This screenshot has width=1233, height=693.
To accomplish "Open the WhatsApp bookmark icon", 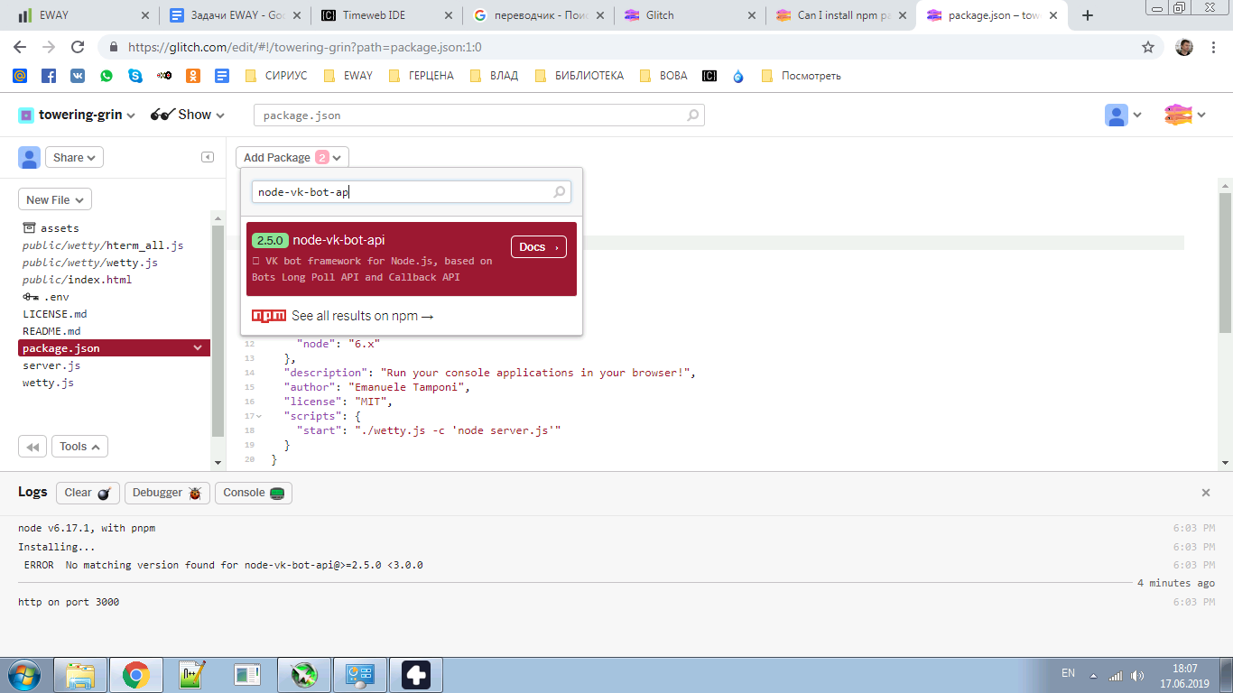I will coord(107,76).
